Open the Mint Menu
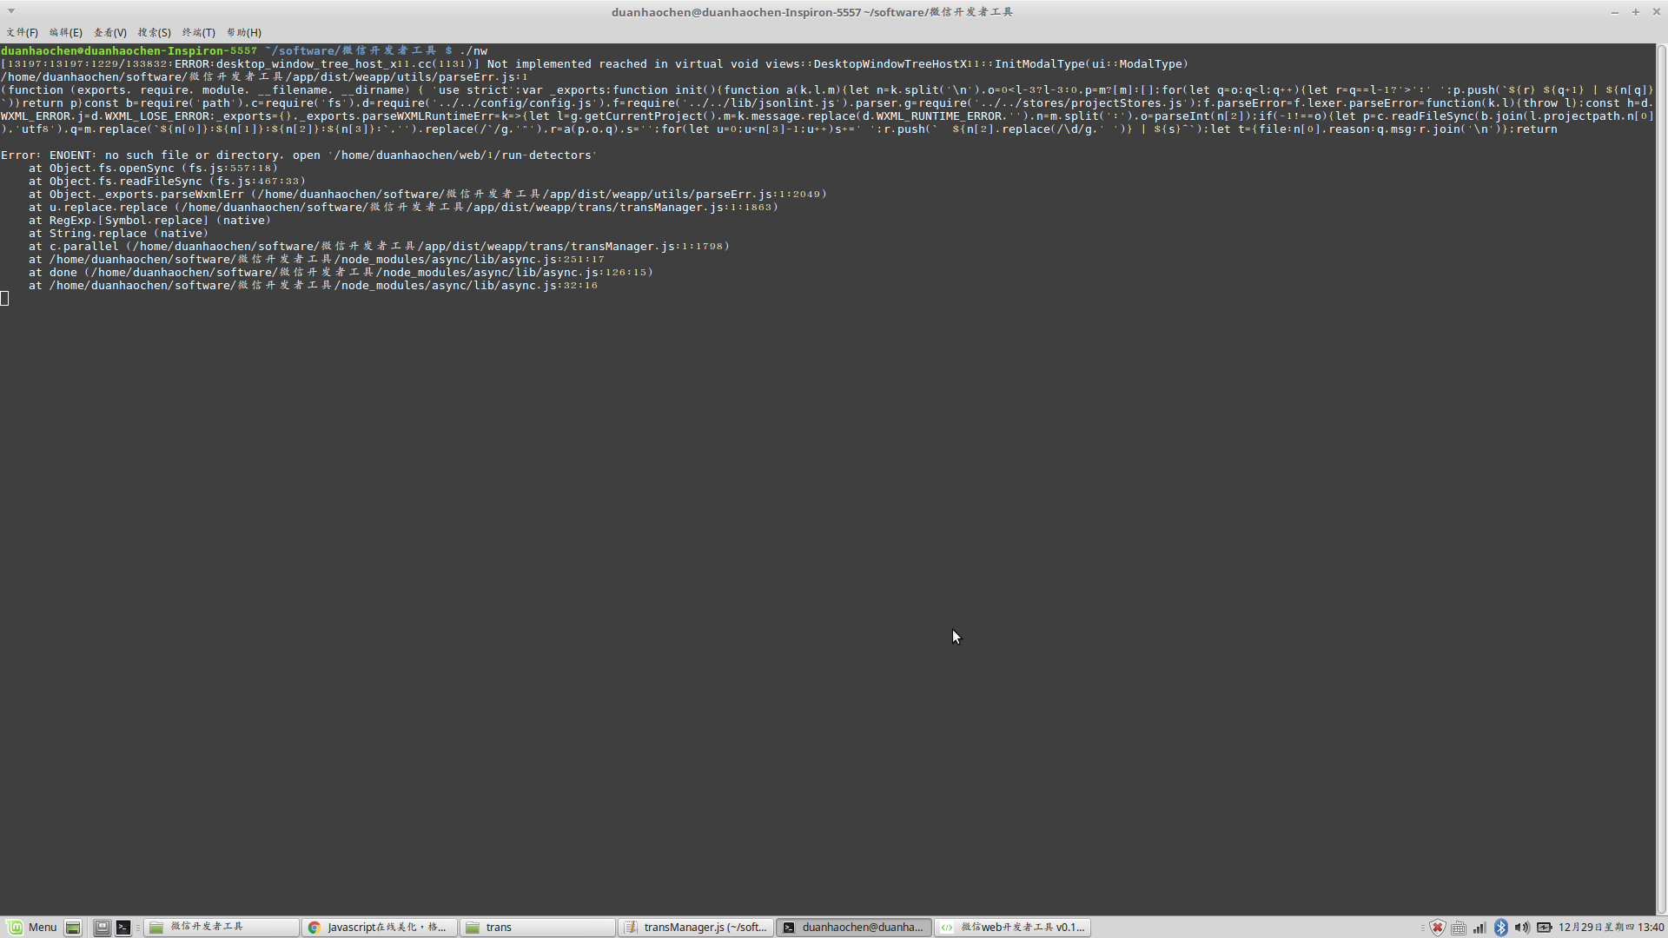Image resolution: width=1668 pixels, height=938 pixels. point(35,927)
